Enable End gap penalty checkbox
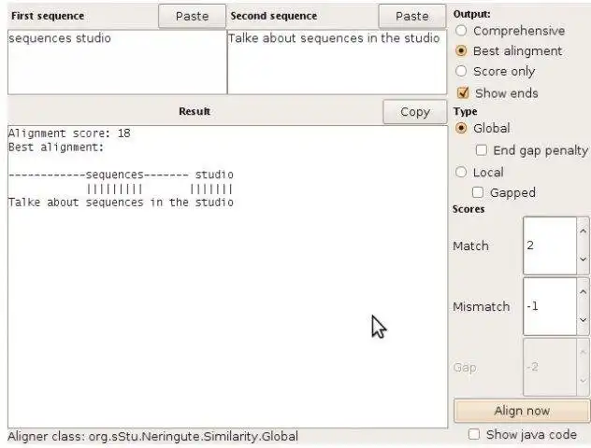 click(x=481, y=150)
